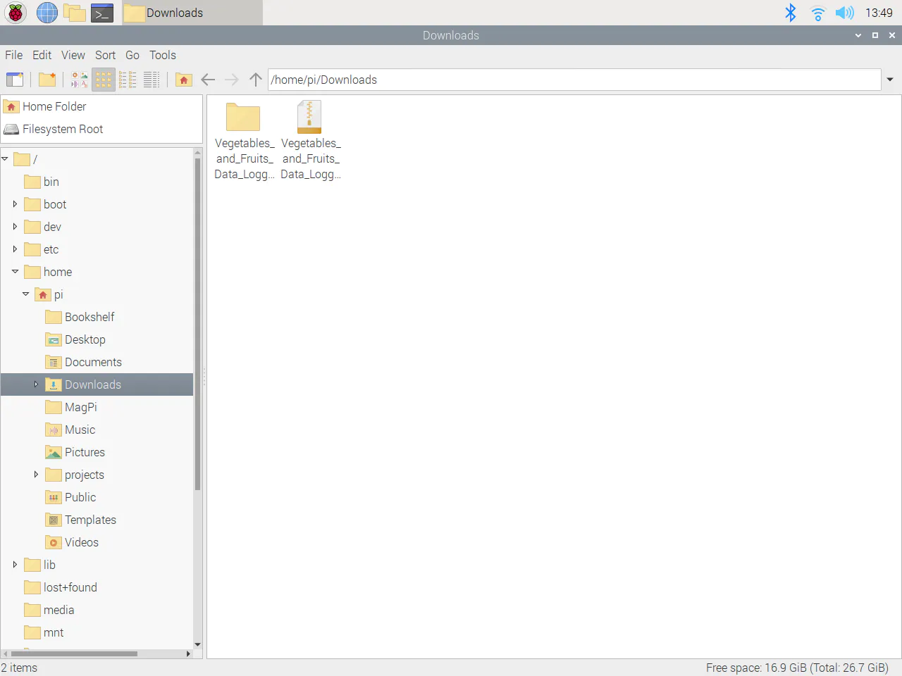Launch file manager from taskbar icon
The width and height of the screenshot is (902, 676).
pos(75,13)
